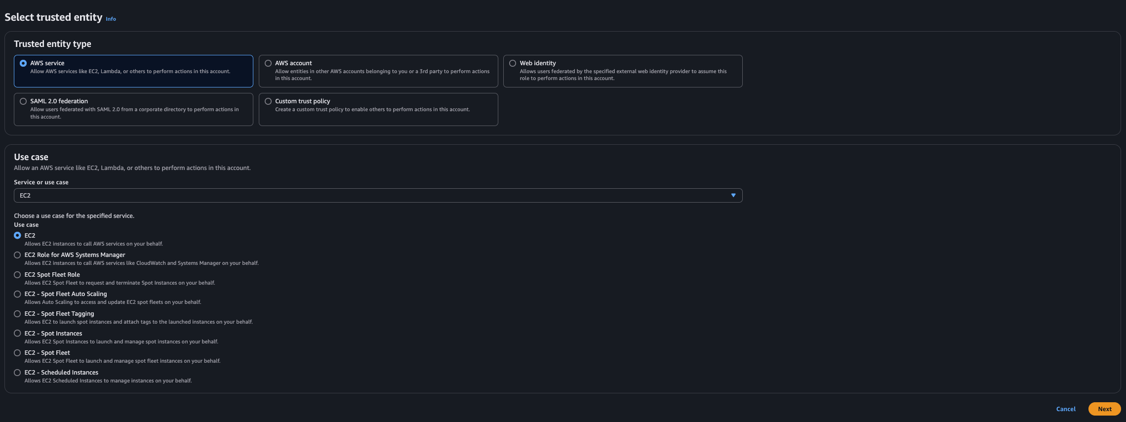Choose EC2 - Scheduled Instances use case
The height and width of the screenshot is (422, 1126).
point(17,373)
